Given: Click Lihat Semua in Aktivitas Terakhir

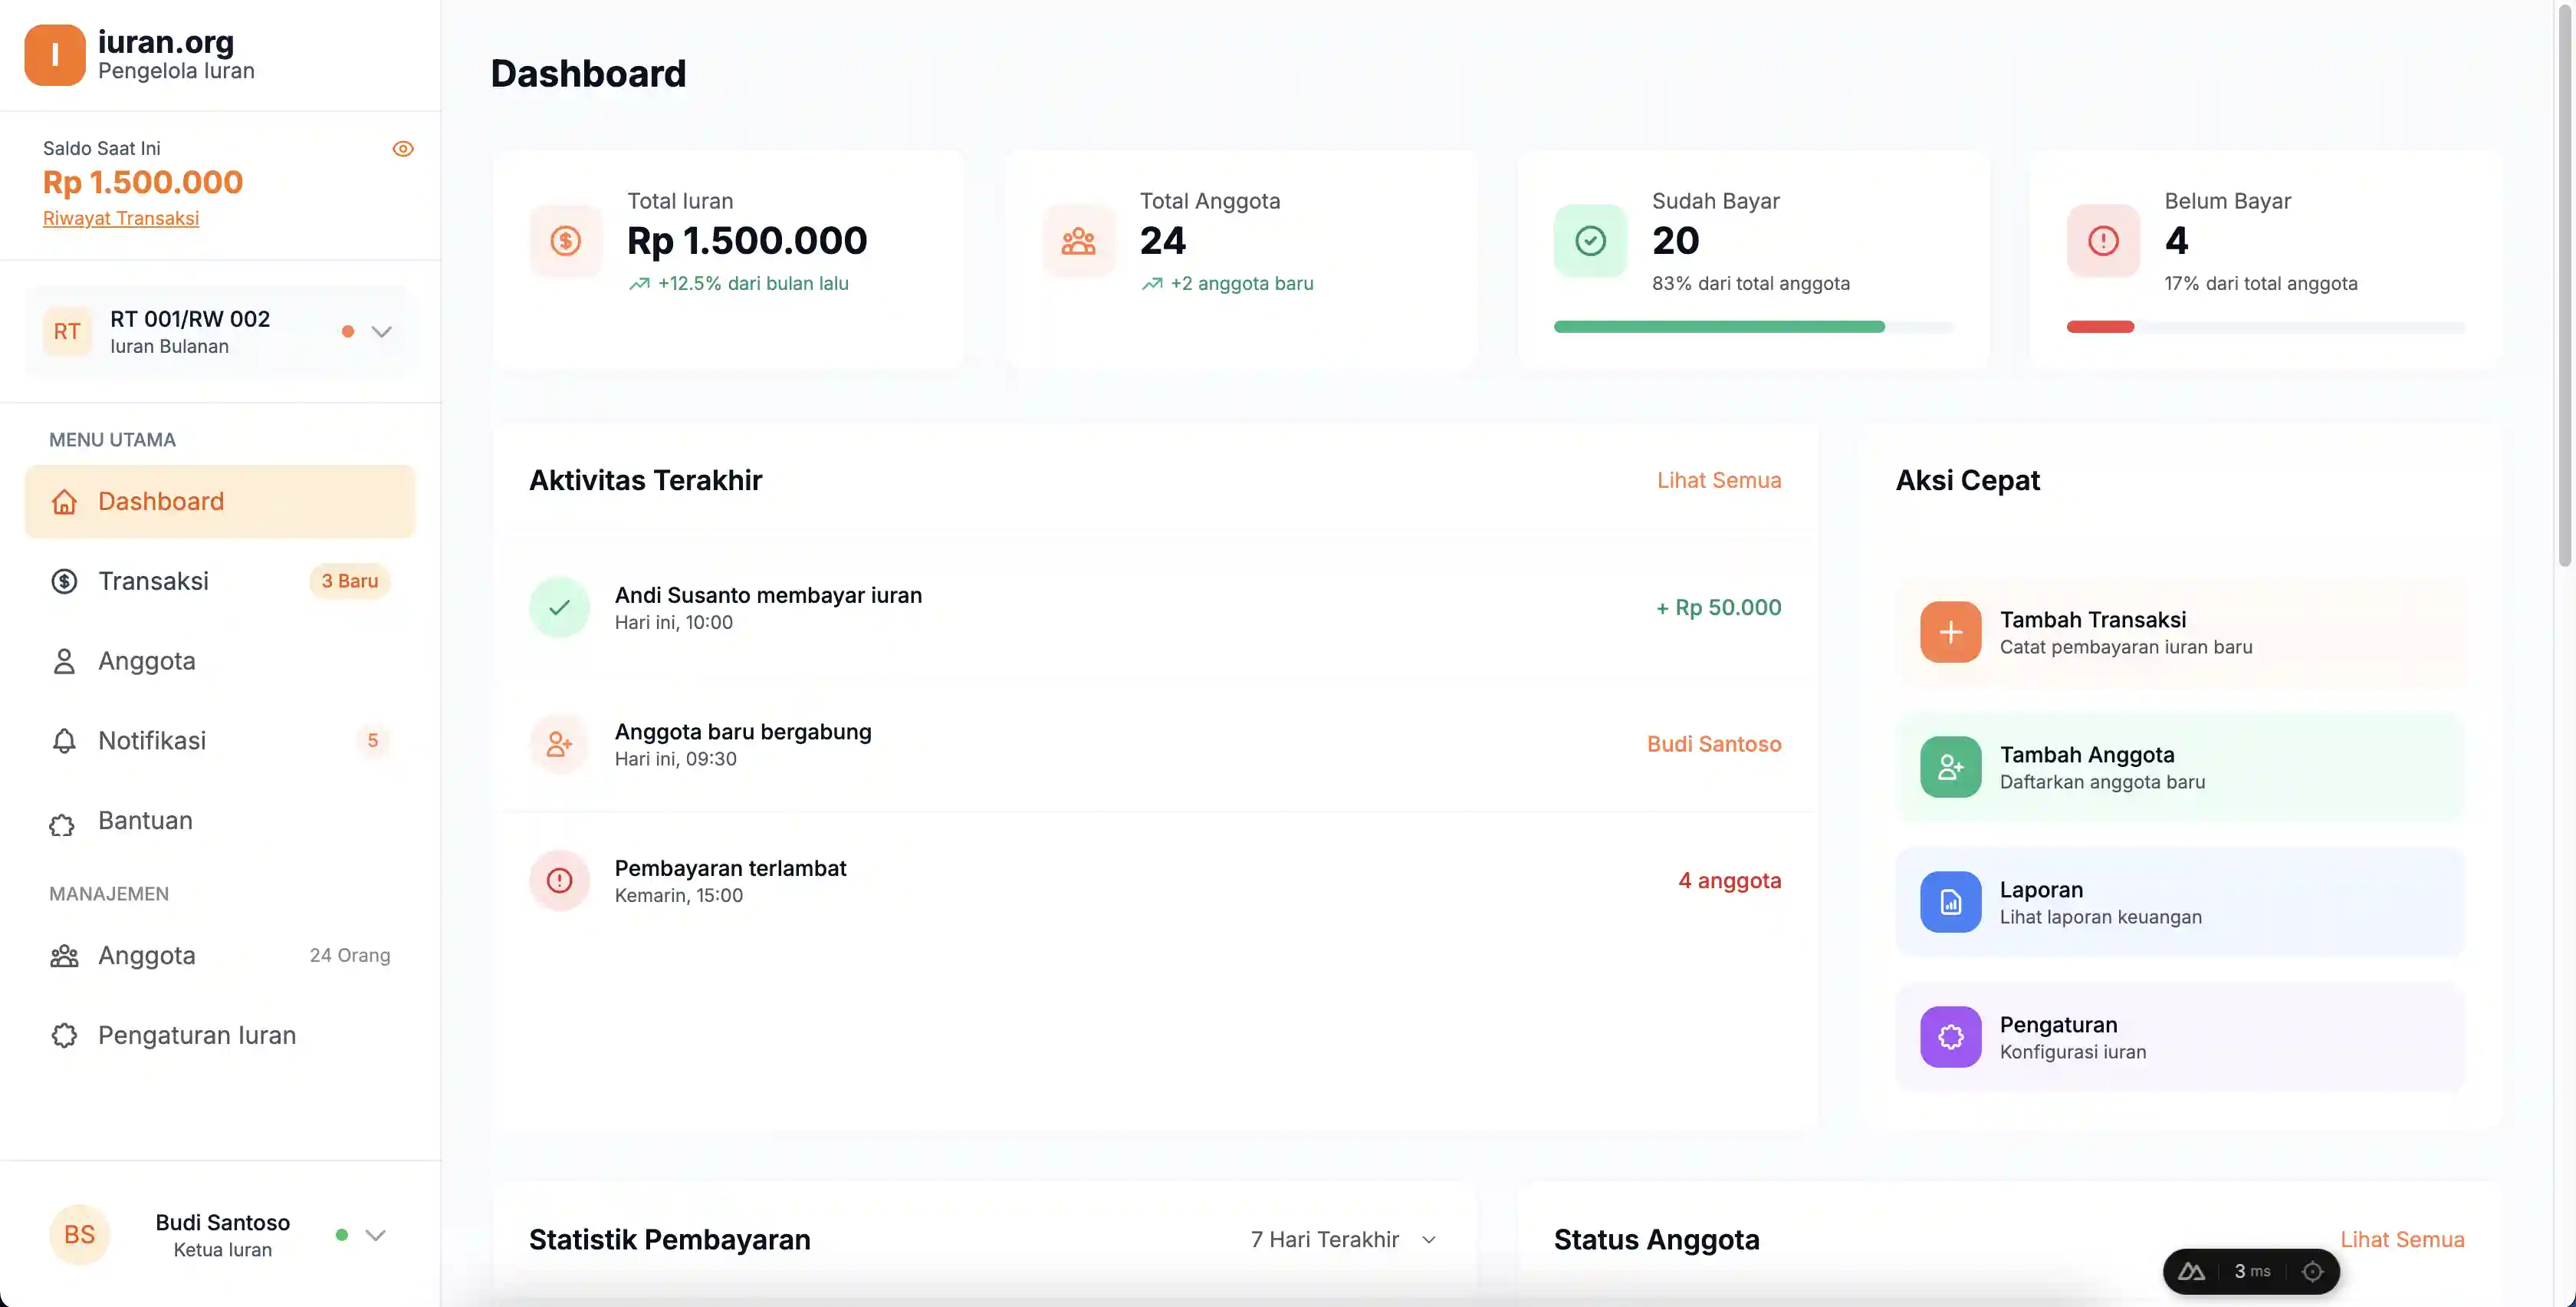Looking at the screenshot, I should tap(1718, 479).
